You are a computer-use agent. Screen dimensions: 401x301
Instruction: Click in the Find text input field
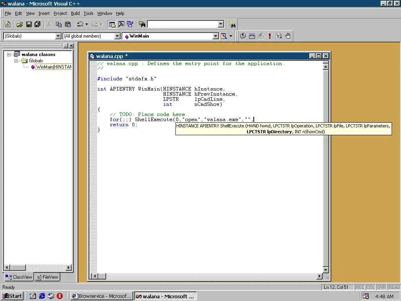click(x=182, y=24)
